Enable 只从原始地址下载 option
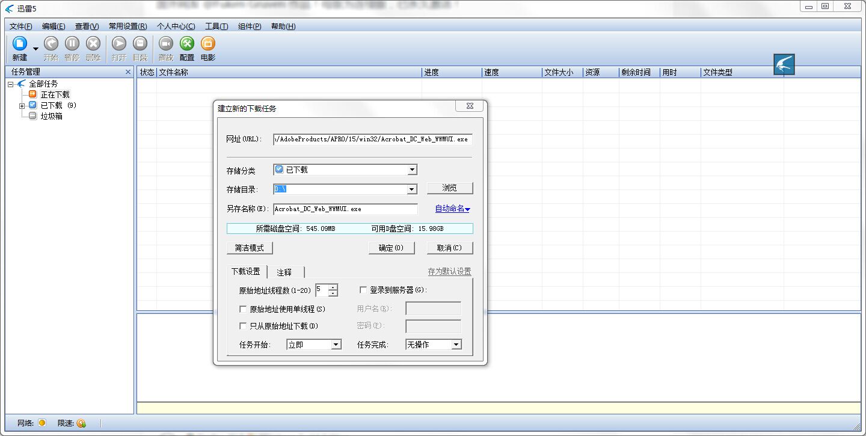This screenshot has height=436, width=866. pyautogui.click(x=243, y=326)
